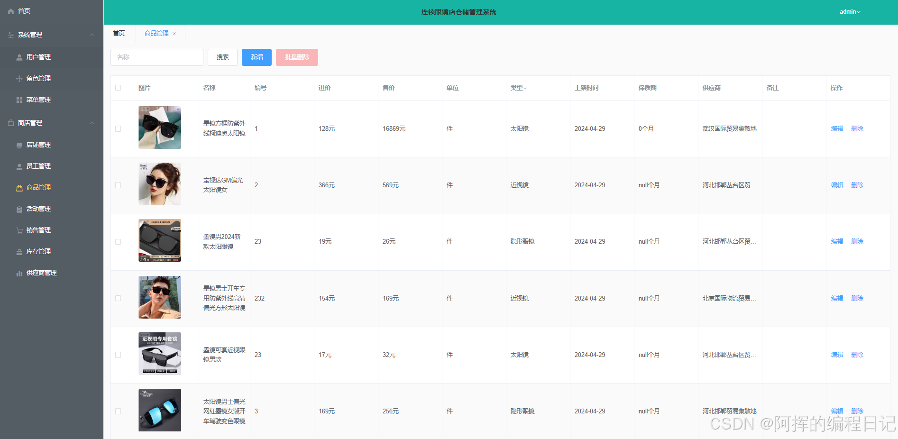Close the 商品管理 tab with its x icon

click(x=174, y=34)
